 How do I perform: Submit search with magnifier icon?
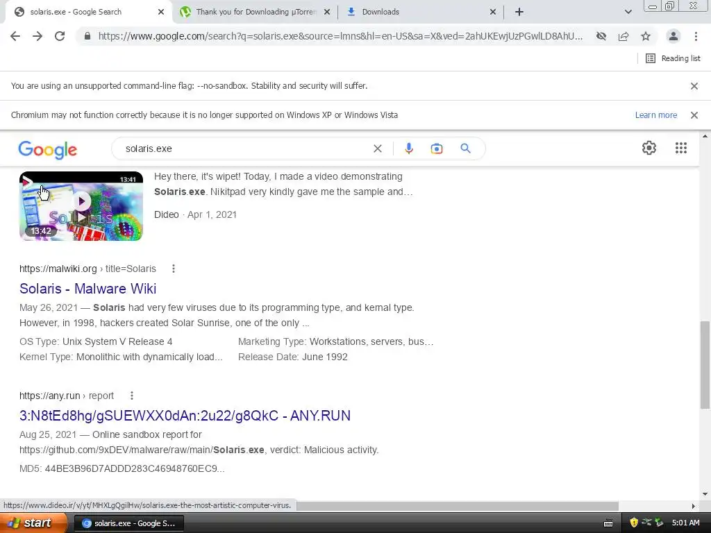coord(465,149)
